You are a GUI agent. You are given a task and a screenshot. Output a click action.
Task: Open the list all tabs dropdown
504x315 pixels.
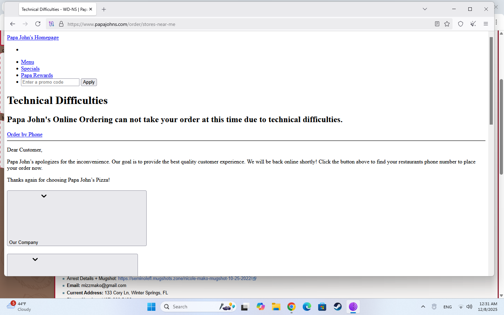point(425,9)
